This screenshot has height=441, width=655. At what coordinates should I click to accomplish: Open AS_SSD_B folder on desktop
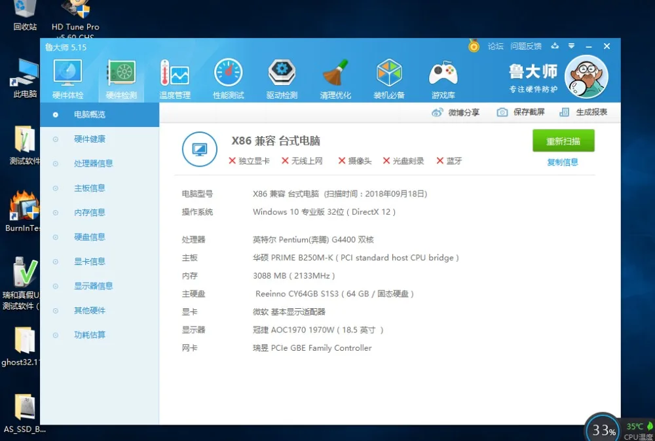[24, 413]
